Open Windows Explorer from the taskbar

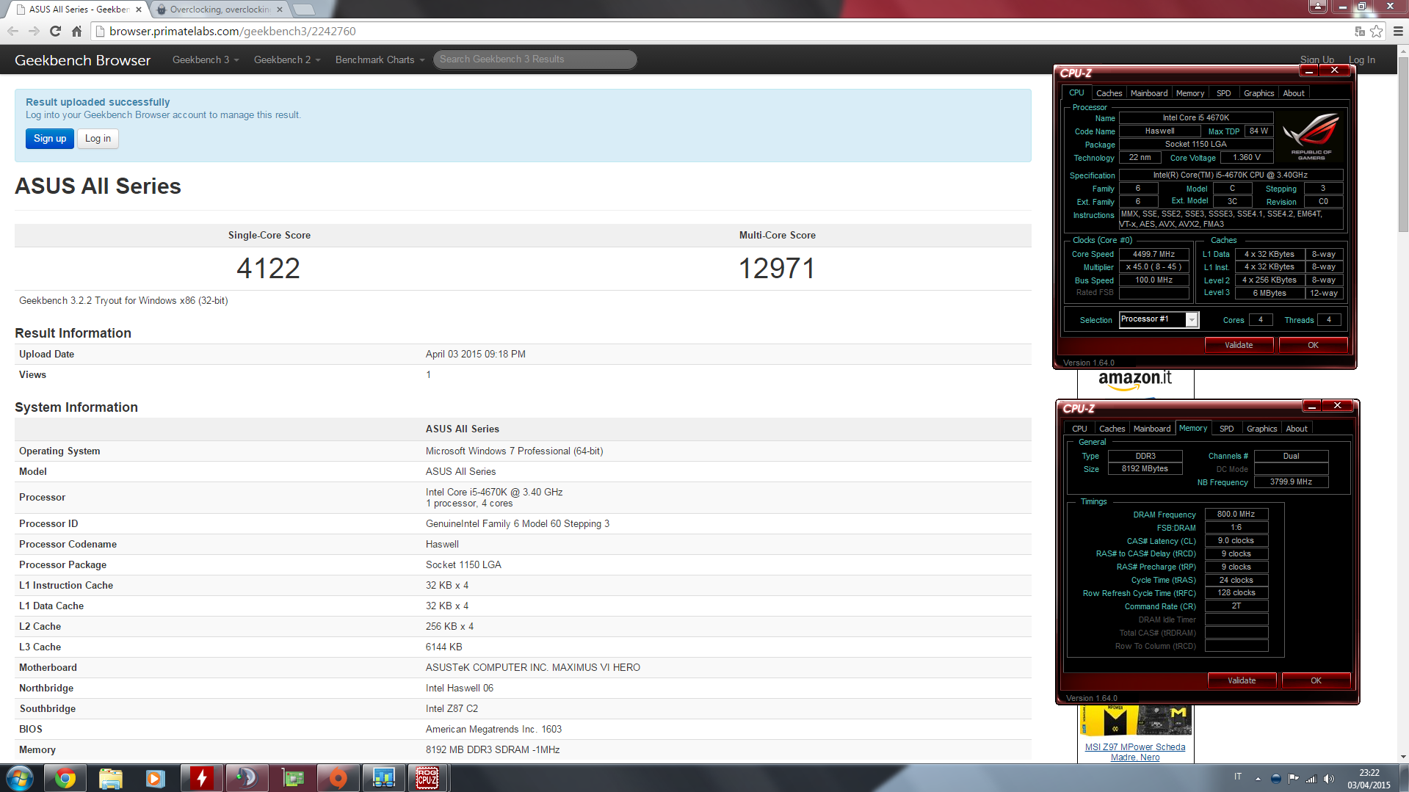coord(111,778)
